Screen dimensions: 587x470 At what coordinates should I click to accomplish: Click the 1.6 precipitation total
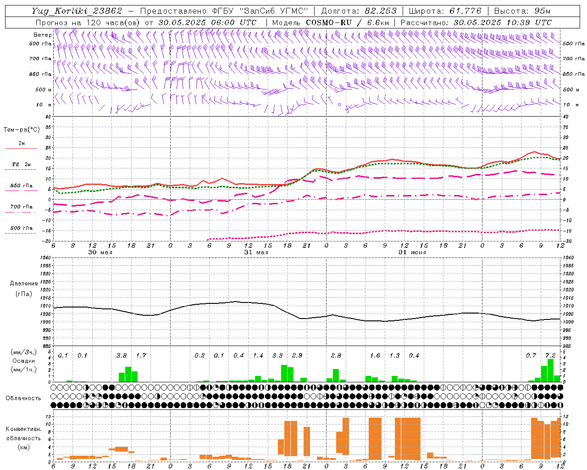[x=375, y=356]
